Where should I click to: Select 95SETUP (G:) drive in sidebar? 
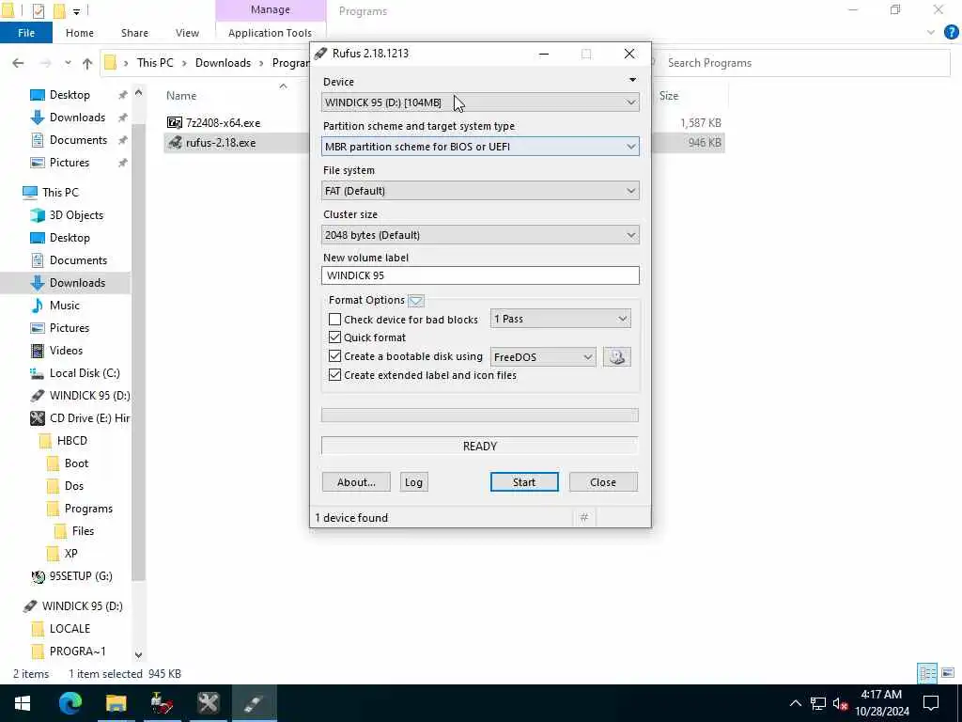pyautogui.click(x=81, y=576)
